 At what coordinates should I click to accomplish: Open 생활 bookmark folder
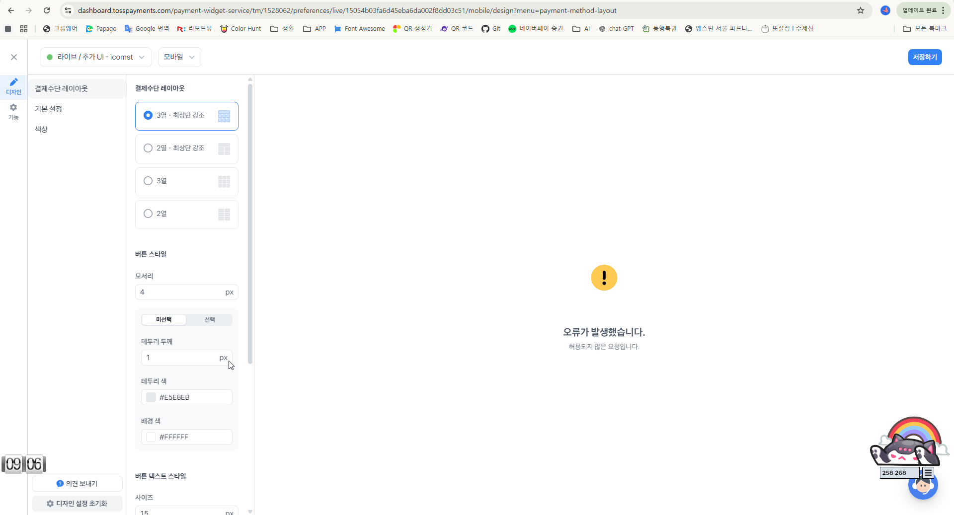click(282, 29)
